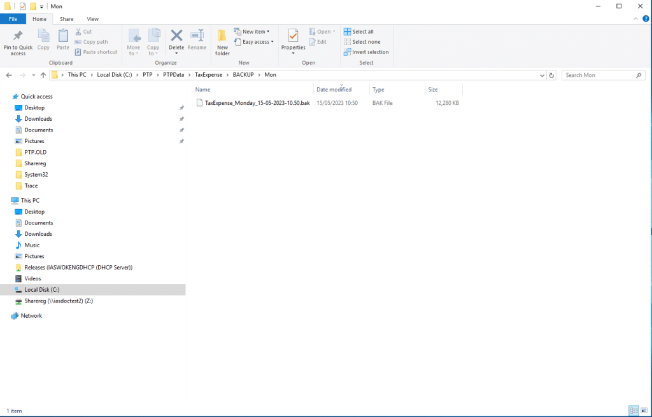Click Paste shortcut in Clipboard group
Image resolution: width=652 pixels, height=417 pixels.
96,52
